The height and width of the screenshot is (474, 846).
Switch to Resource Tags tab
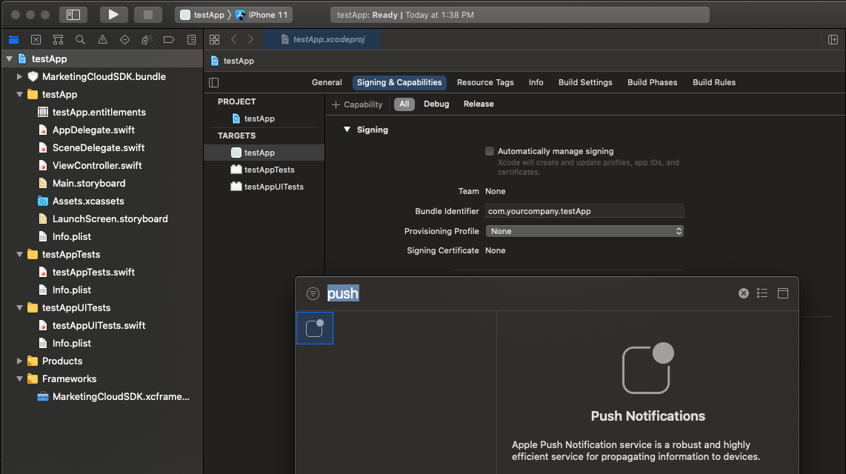(485, 82)
